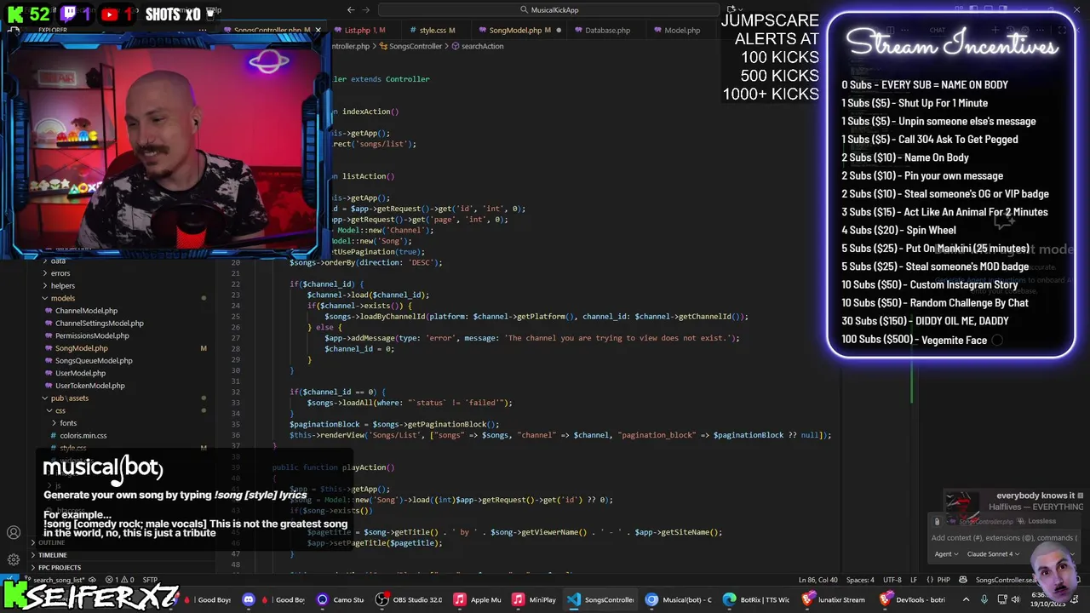
Task: Switch to OBS Studio 32.0 in the taskbar
Action: (x=410, y=599)
